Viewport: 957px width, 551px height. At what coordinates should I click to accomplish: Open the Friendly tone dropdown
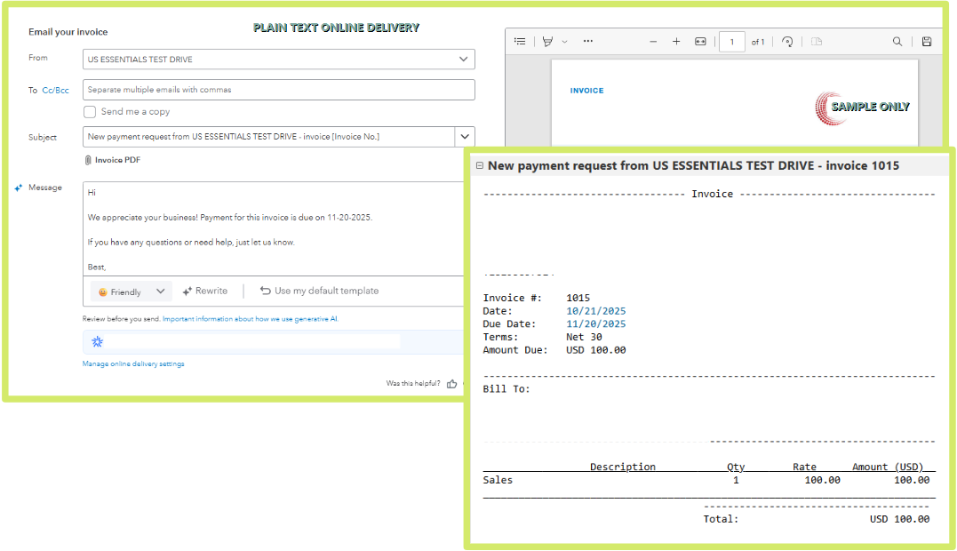[132, 291]
